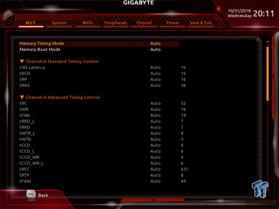Click the arrow tab at the right edge of the panel
The height and width of the screenshot is (209, 279).
click(274, 76)
